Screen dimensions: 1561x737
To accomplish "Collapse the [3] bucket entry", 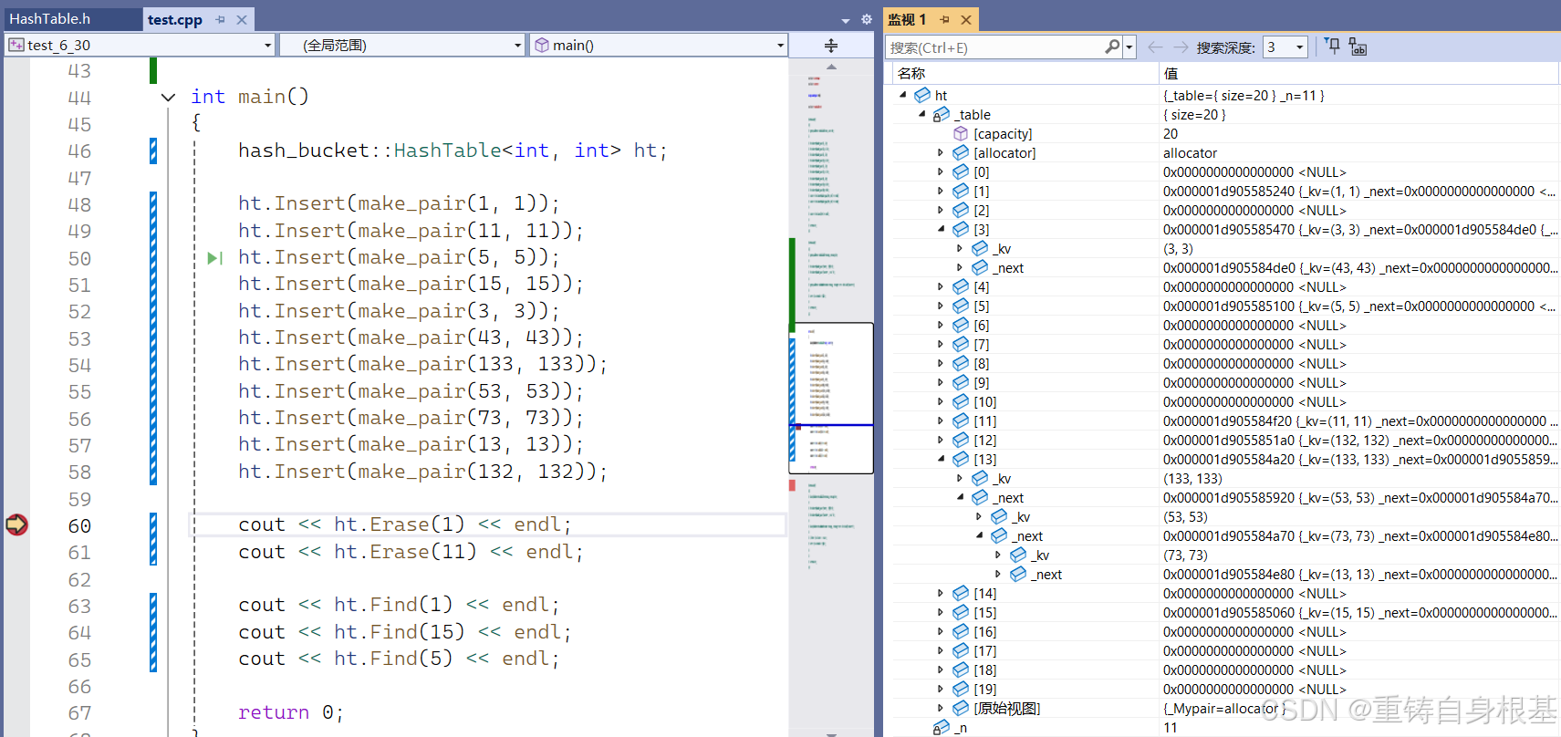I will point(941,229).
